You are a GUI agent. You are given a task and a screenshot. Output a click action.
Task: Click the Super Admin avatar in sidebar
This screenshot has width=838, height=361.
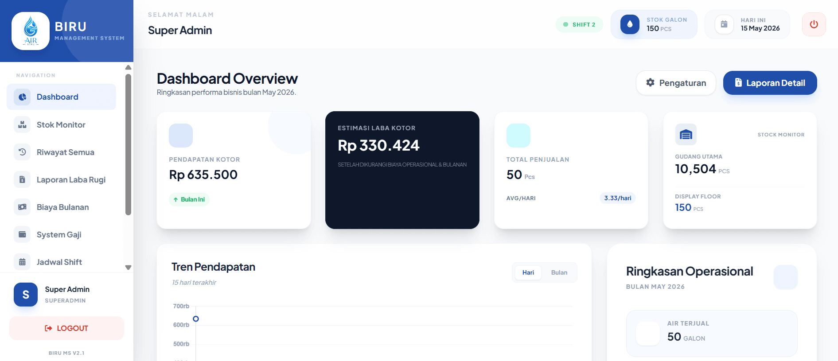[26, 295]
